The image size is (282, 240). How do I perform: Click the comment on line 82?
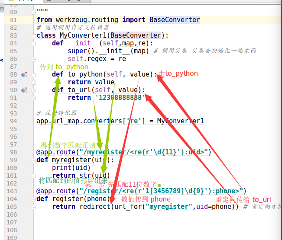[73, 28]
